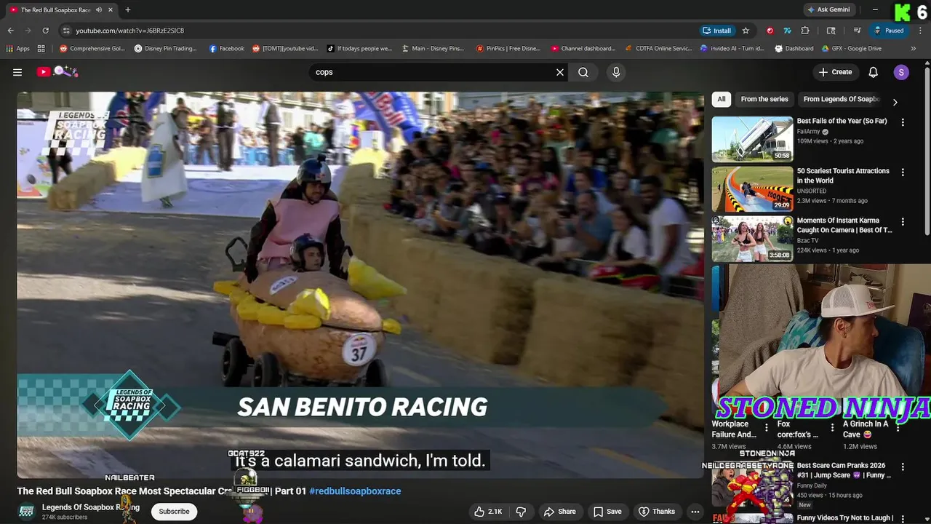The width and height of the screenshot is (931, 524).
Task: Click the Create button
Action: 835,72
